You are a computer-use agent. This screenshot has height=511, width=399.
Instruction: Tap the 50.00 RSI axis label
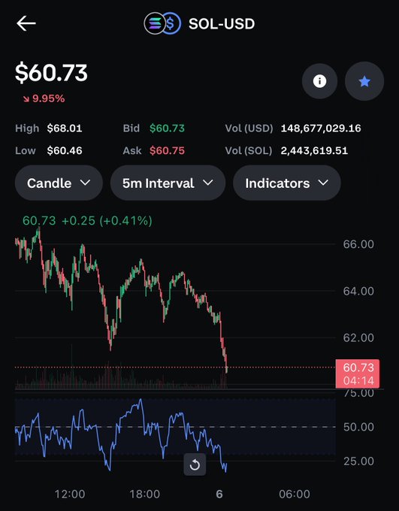pos(358,427)
